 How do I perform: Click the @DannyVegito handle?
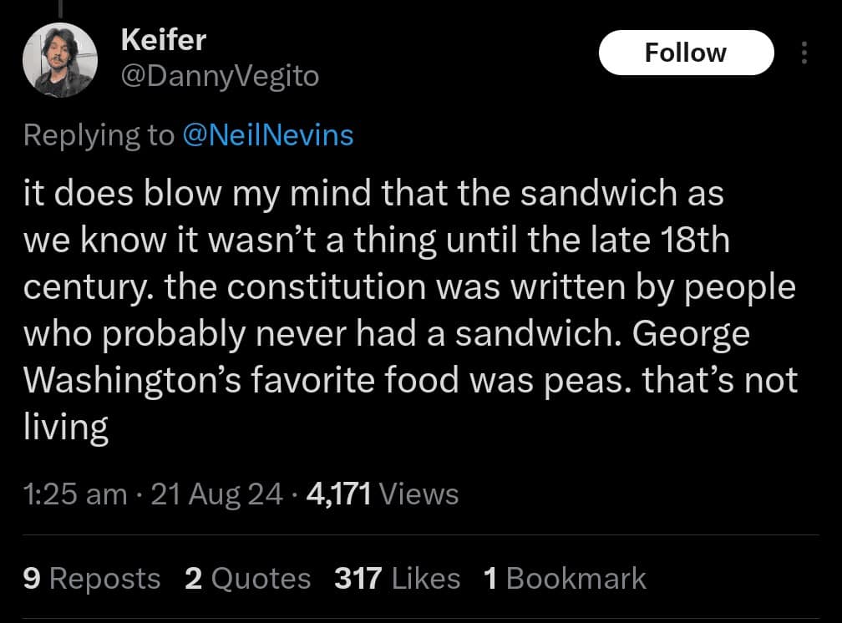coord(220,77)
